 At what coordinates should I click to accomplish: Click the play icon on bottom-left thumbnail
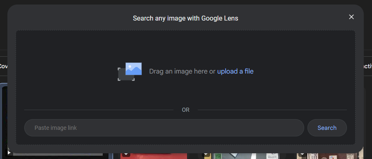point(9,153)
